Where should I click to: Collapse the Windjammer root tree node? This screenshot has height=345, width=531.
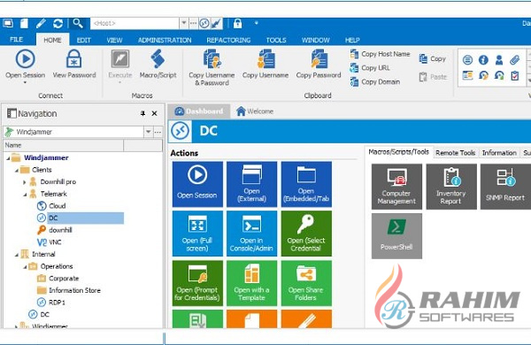tap(8, 158)
